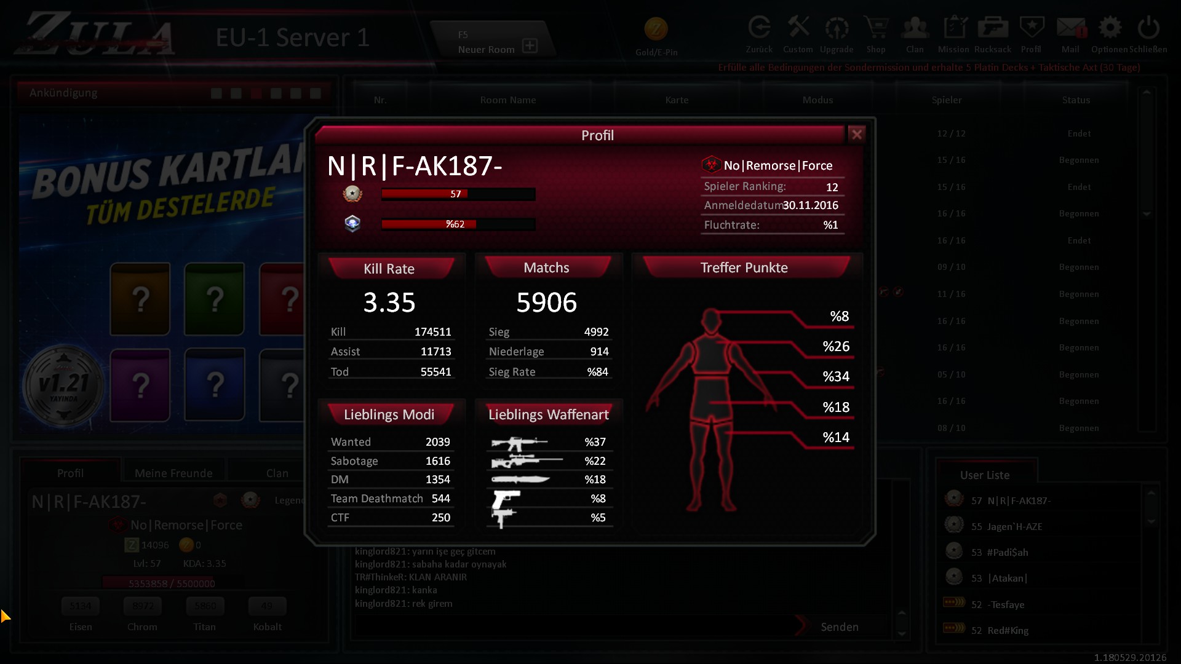Select the third announcement page indicator

coord(256,93)
